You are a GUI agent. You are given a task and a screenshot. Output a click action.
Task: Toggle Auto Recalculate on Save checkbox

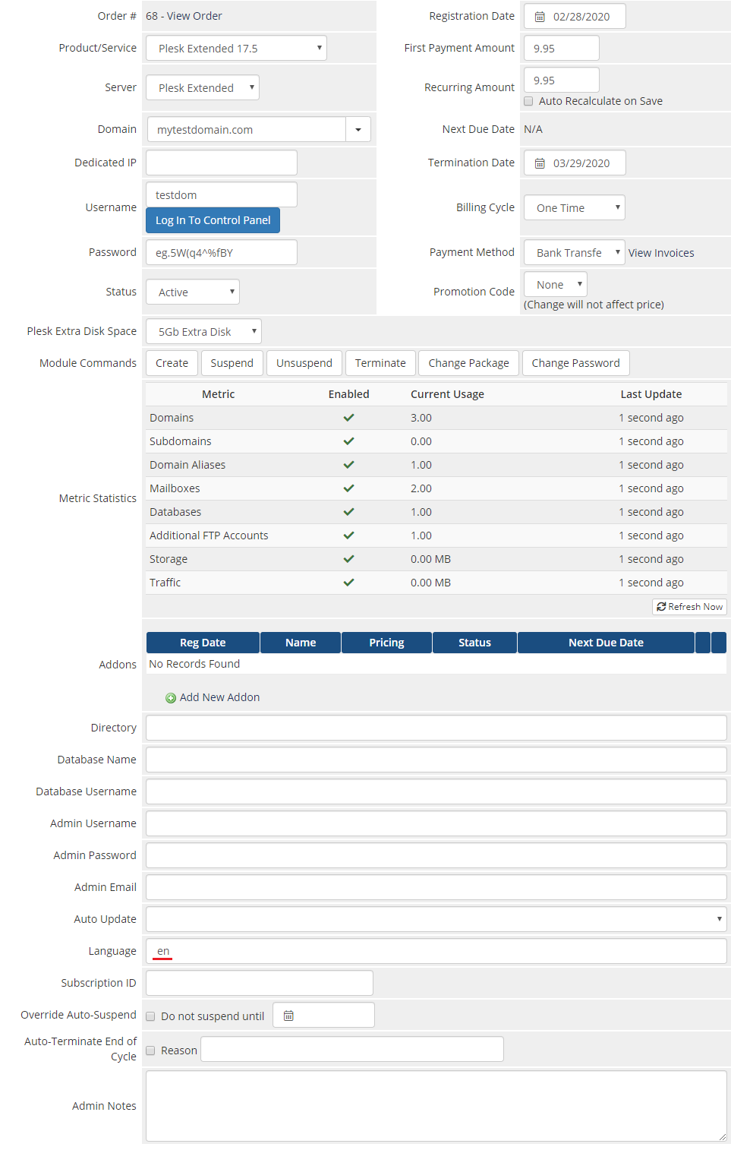[x=528, y=101]
